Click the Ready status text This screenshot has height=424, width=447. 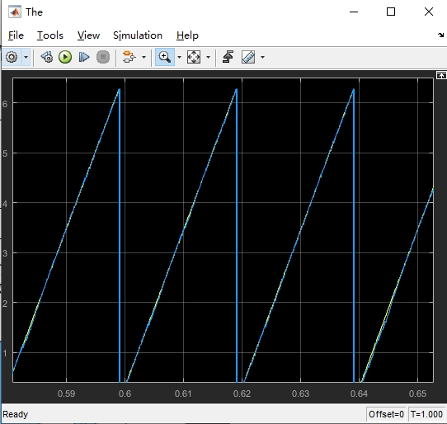coord(16,414)
